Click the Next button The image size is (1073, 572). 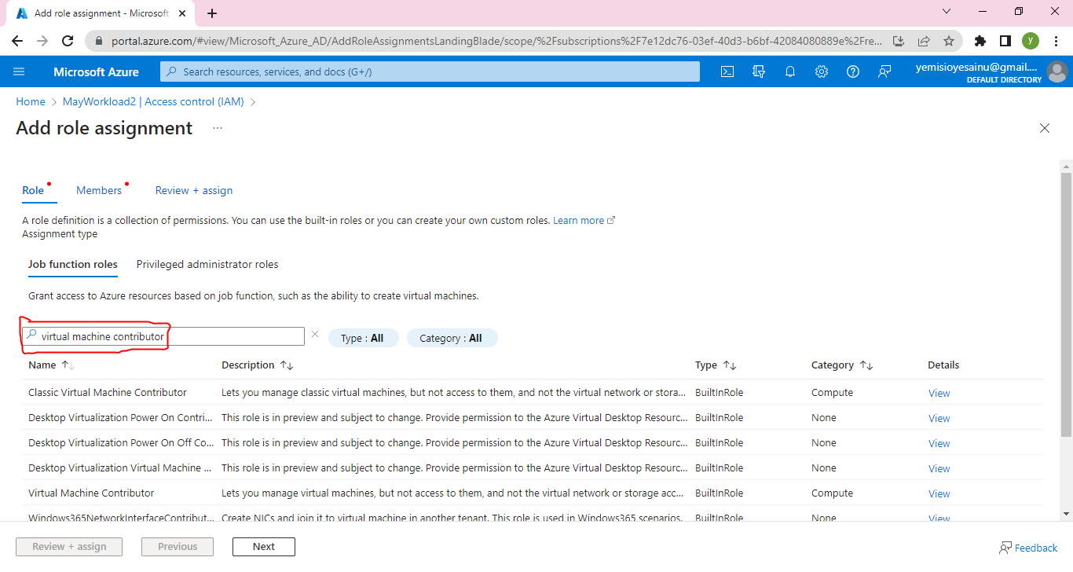tap(263, 547)
